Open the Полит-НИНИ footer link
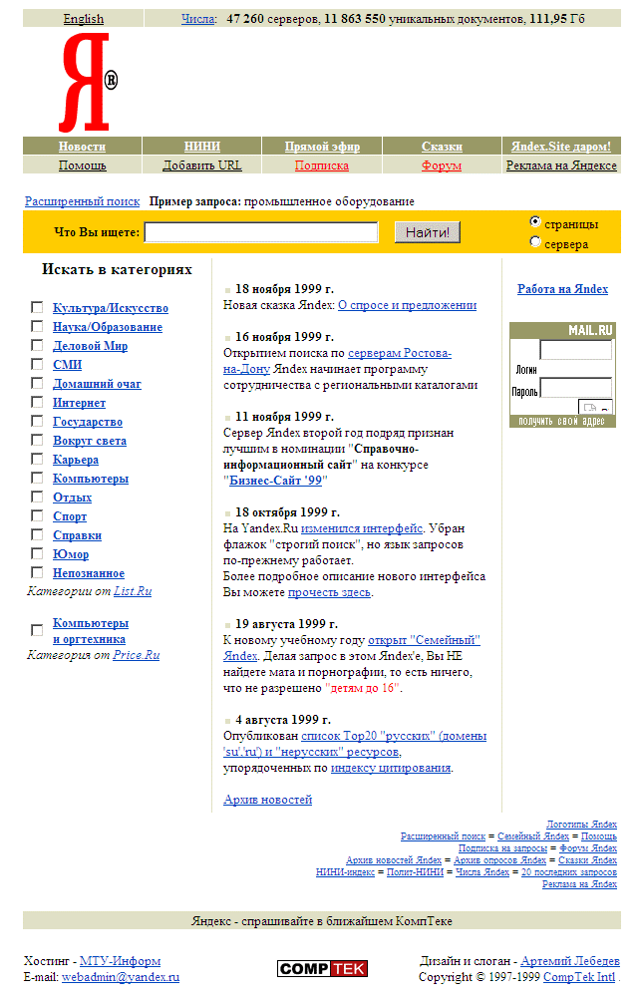640x1001 pixels. click(x=415, y=872)
